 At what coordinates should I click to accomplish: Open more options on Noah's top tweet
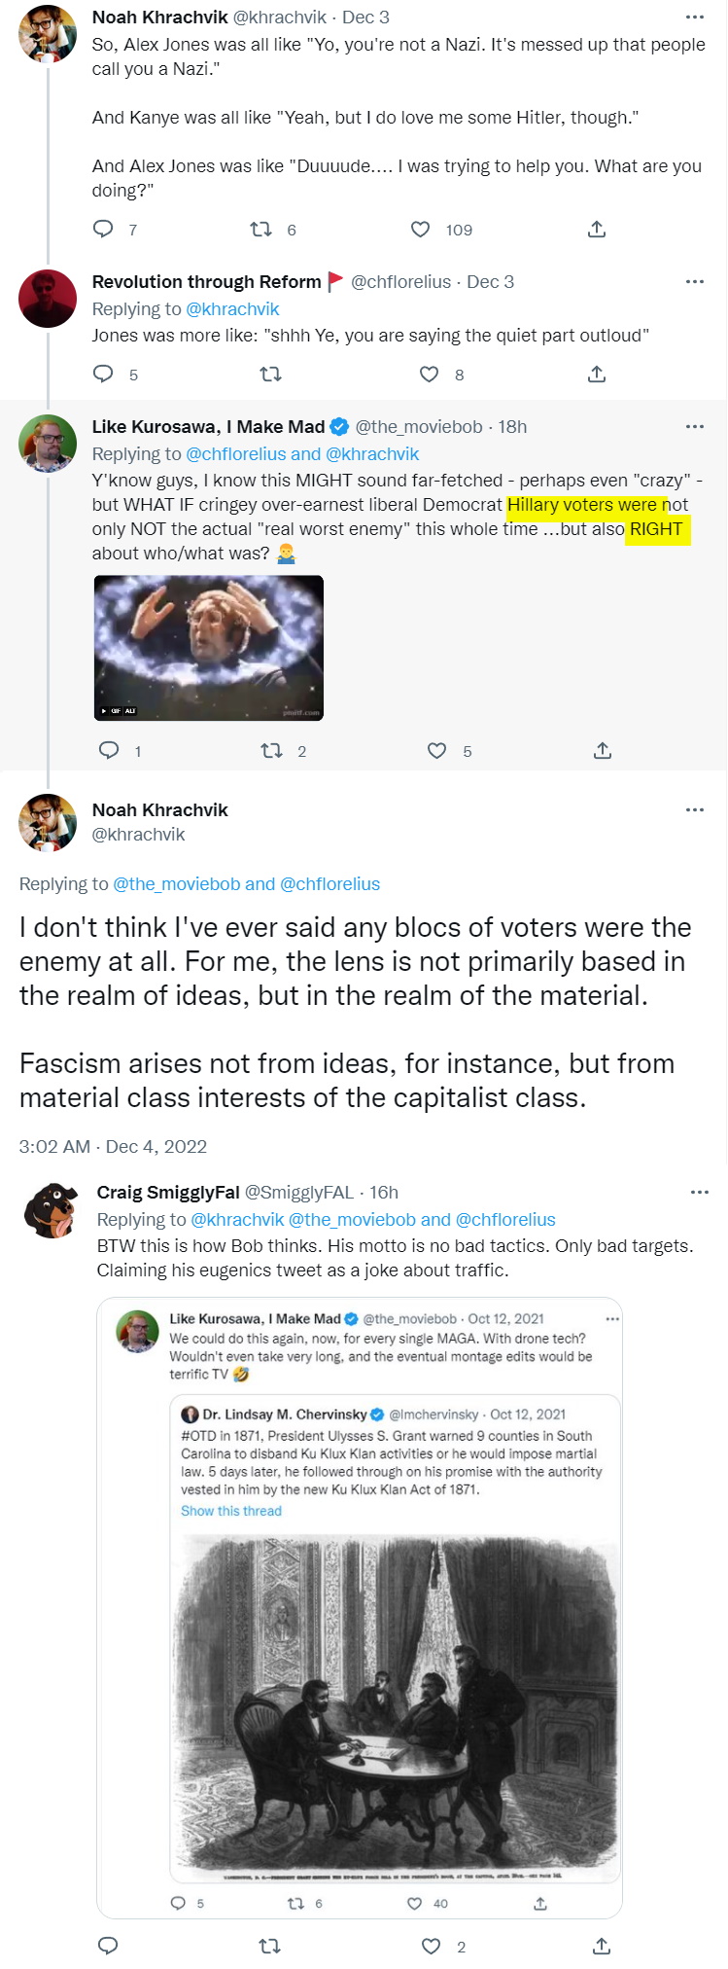(x=694, y=18)
